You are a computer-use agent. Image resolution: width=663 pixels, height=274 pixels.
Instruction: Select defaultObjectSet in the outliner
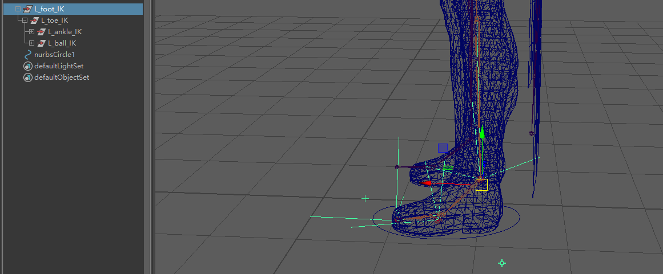coord(62,77)
